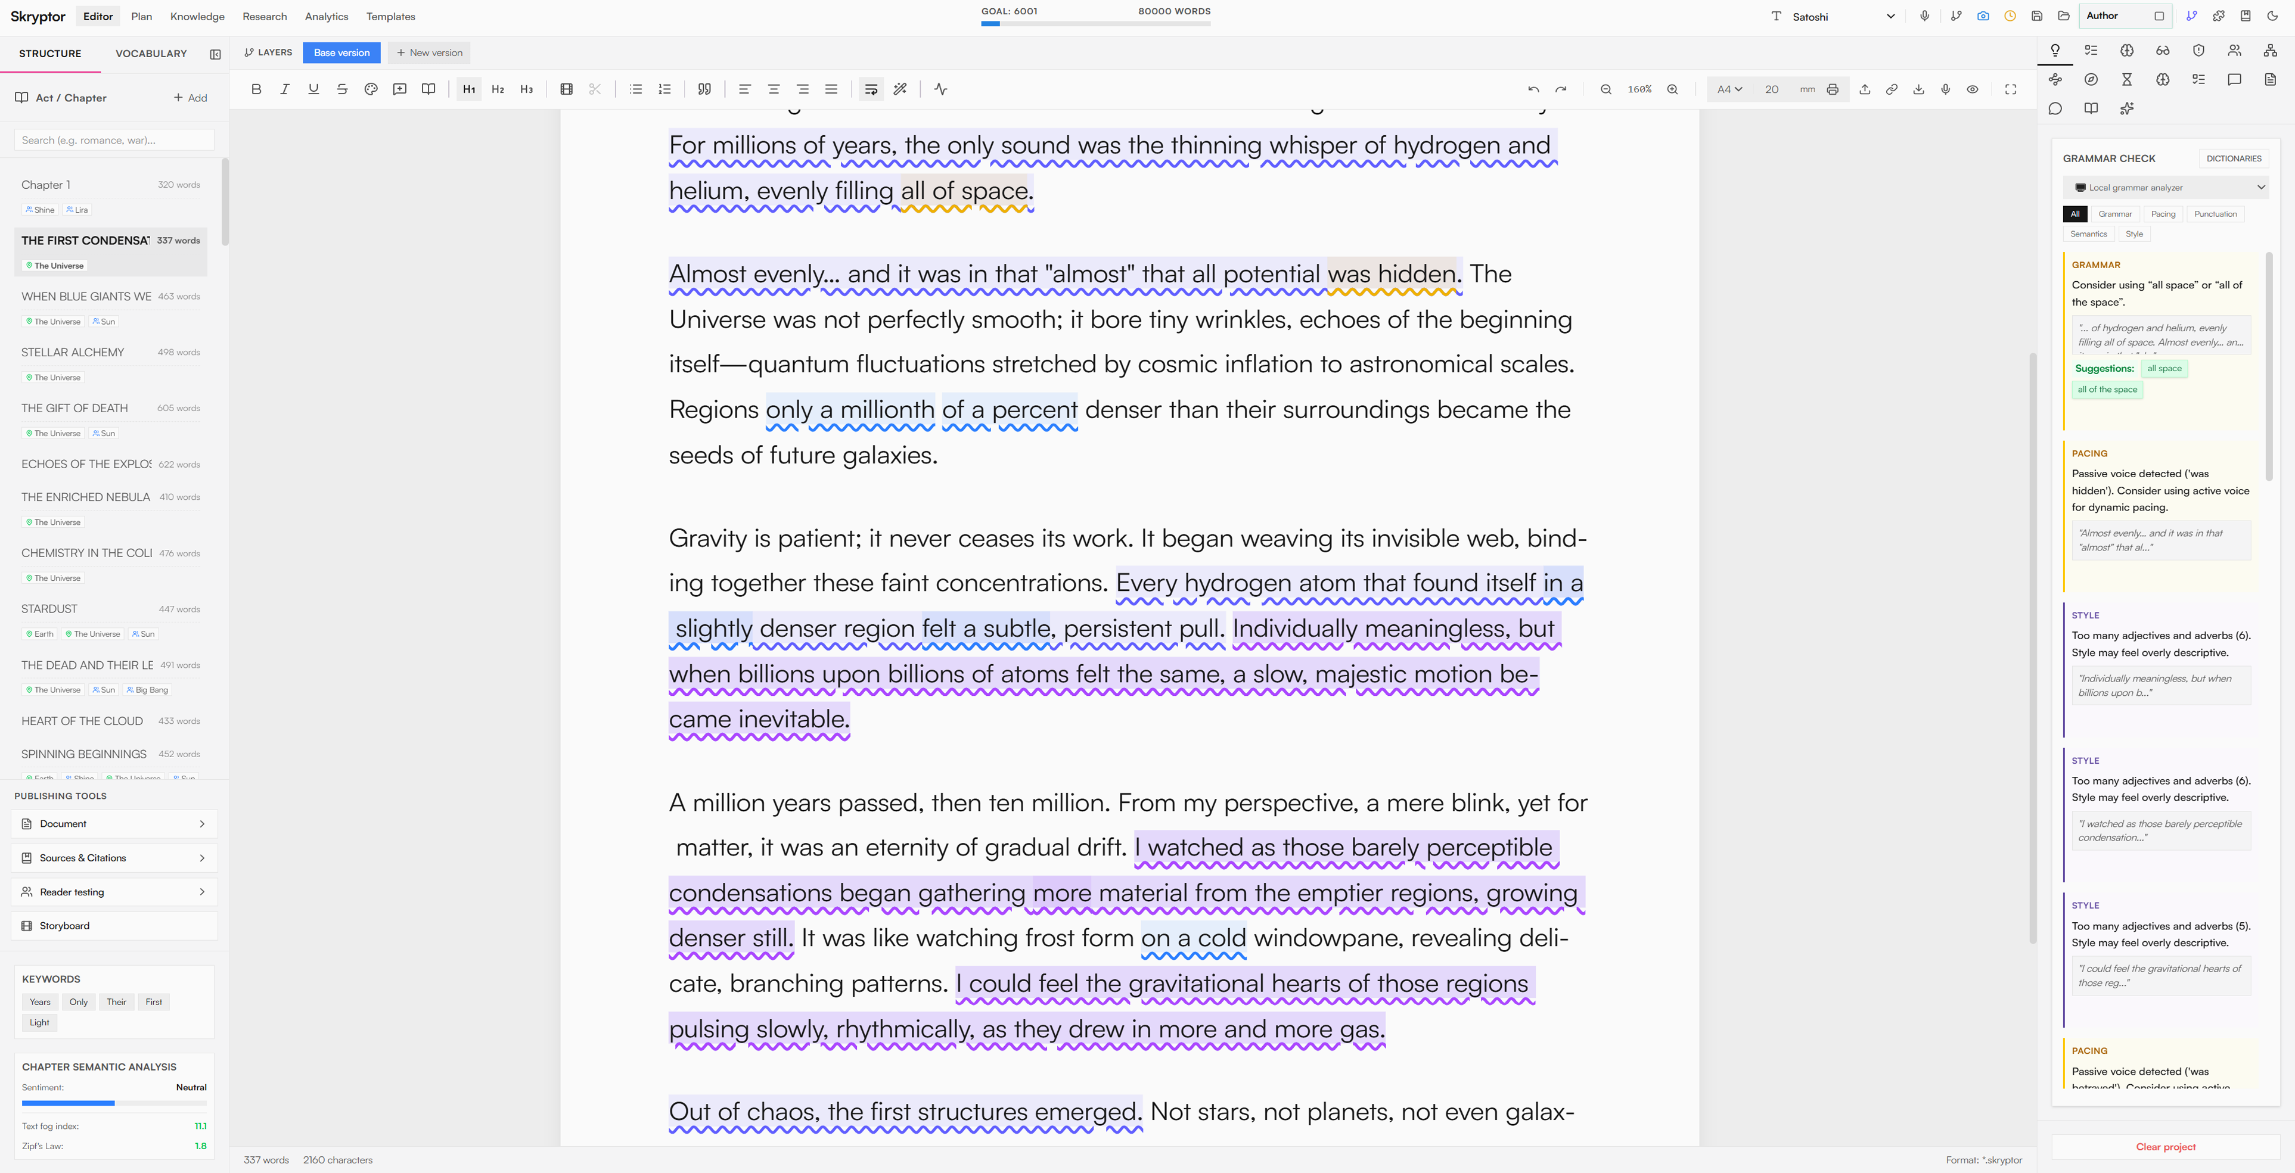The width and height of the screenshot is (2295, 1173).
Task: Expand Reader testing
Action: [x=114, y=892]
